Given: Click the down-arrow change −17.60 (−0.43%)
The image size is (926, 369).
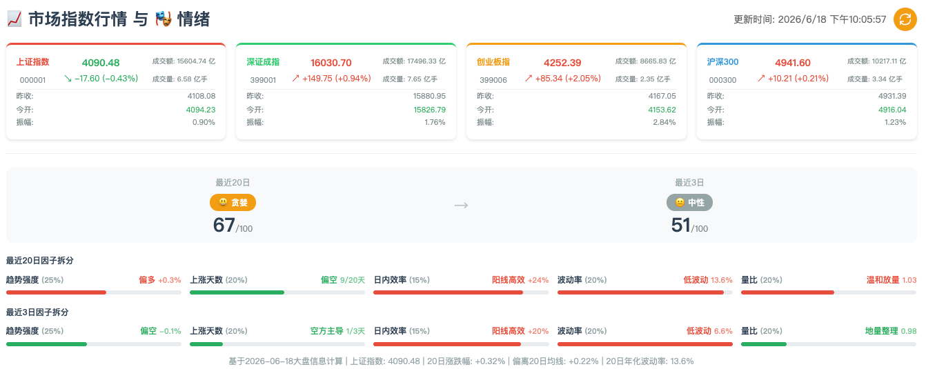Looking at the screenshot, I should point(101,79).
